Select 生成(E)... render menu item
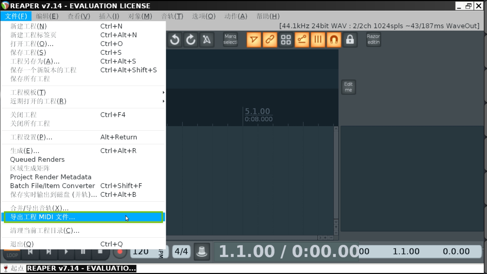The width and height of the screenshot is (487, 274). point(83,151)
